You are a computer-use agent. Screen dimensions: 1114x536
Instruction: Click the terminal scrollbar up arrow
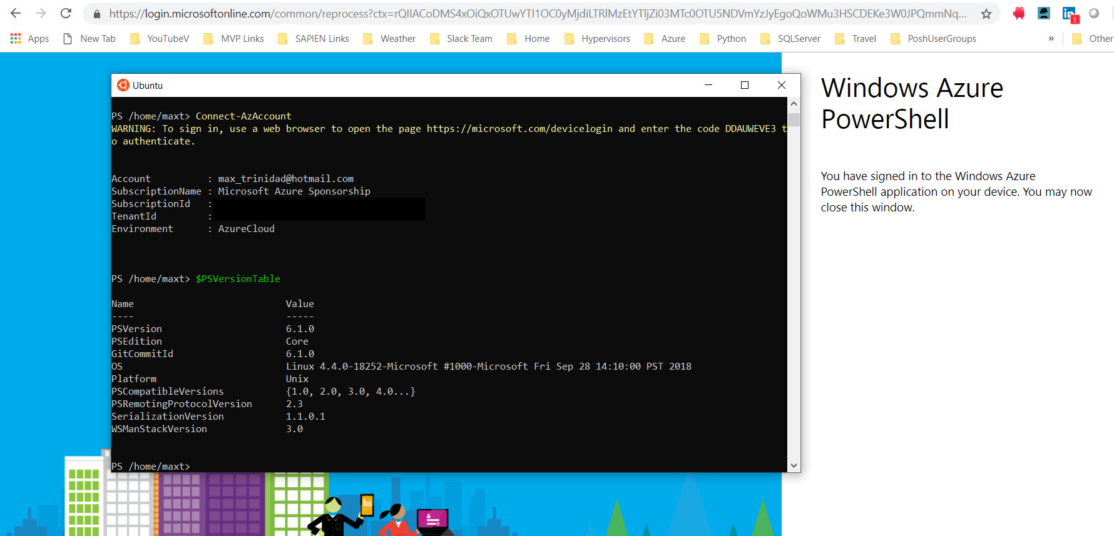click(794, 104)
